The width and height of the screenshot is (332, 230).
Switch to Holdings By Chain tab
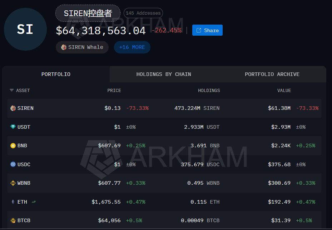click(x=164, y=74)
